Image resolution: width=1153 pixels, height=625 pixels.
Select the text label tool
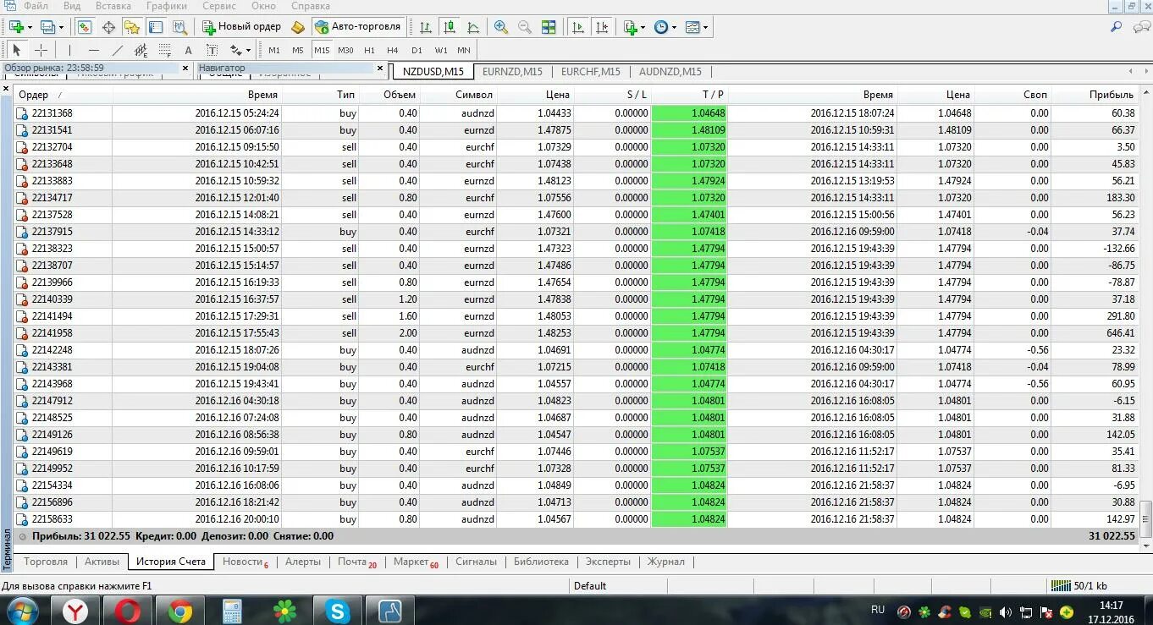[212, 50]
